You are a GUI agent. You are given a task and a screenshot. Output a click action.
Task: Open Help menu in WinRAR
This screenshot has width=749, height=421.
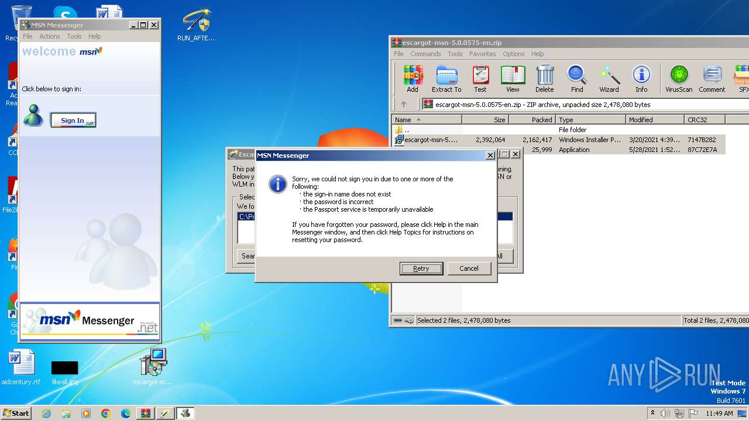(x=538, y=54)
